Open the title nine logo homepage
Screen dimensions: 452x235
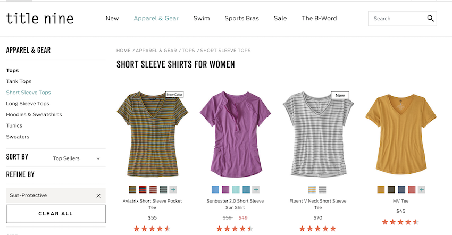click(40, 19)
